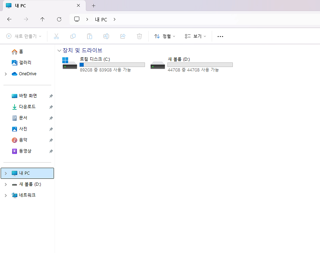This screenshot has height=253, width=320.
Task: Open the See more ellipsis menu
Action: (220, 36)
